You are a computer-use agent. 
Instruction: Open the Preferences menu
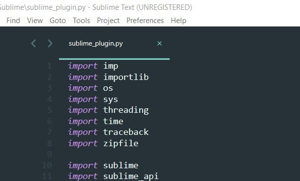145,21
